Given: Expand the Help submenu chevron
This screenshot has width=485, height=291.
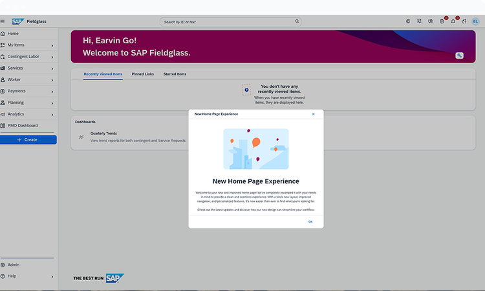Looking at the screenshot, I should [52, 277].
